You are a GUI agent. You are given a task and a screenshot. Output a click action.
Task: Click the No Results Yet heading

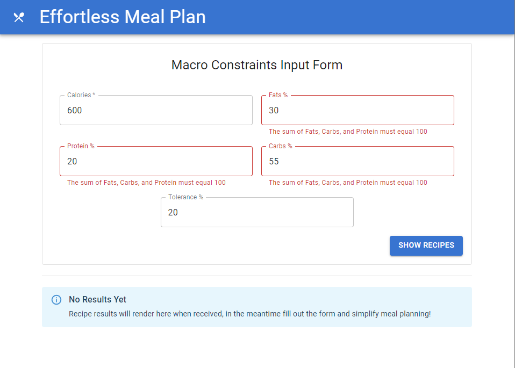click(97, 300)
